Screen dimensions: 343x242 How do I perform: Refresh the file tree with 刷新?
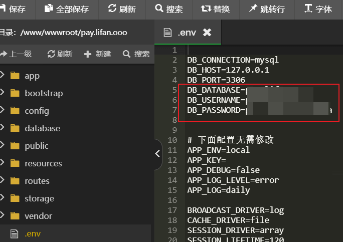(60, 54)
